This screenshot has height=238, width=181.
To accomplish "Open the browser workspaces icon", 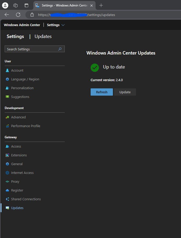I will [x=16, y=5].
